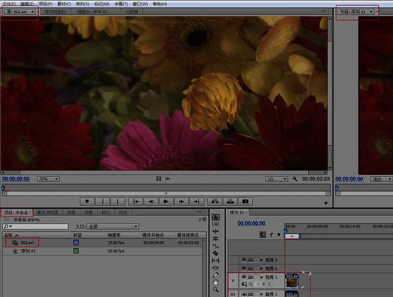
Task: Select the Selection arrow tool
Action: [x=215, y=216]
